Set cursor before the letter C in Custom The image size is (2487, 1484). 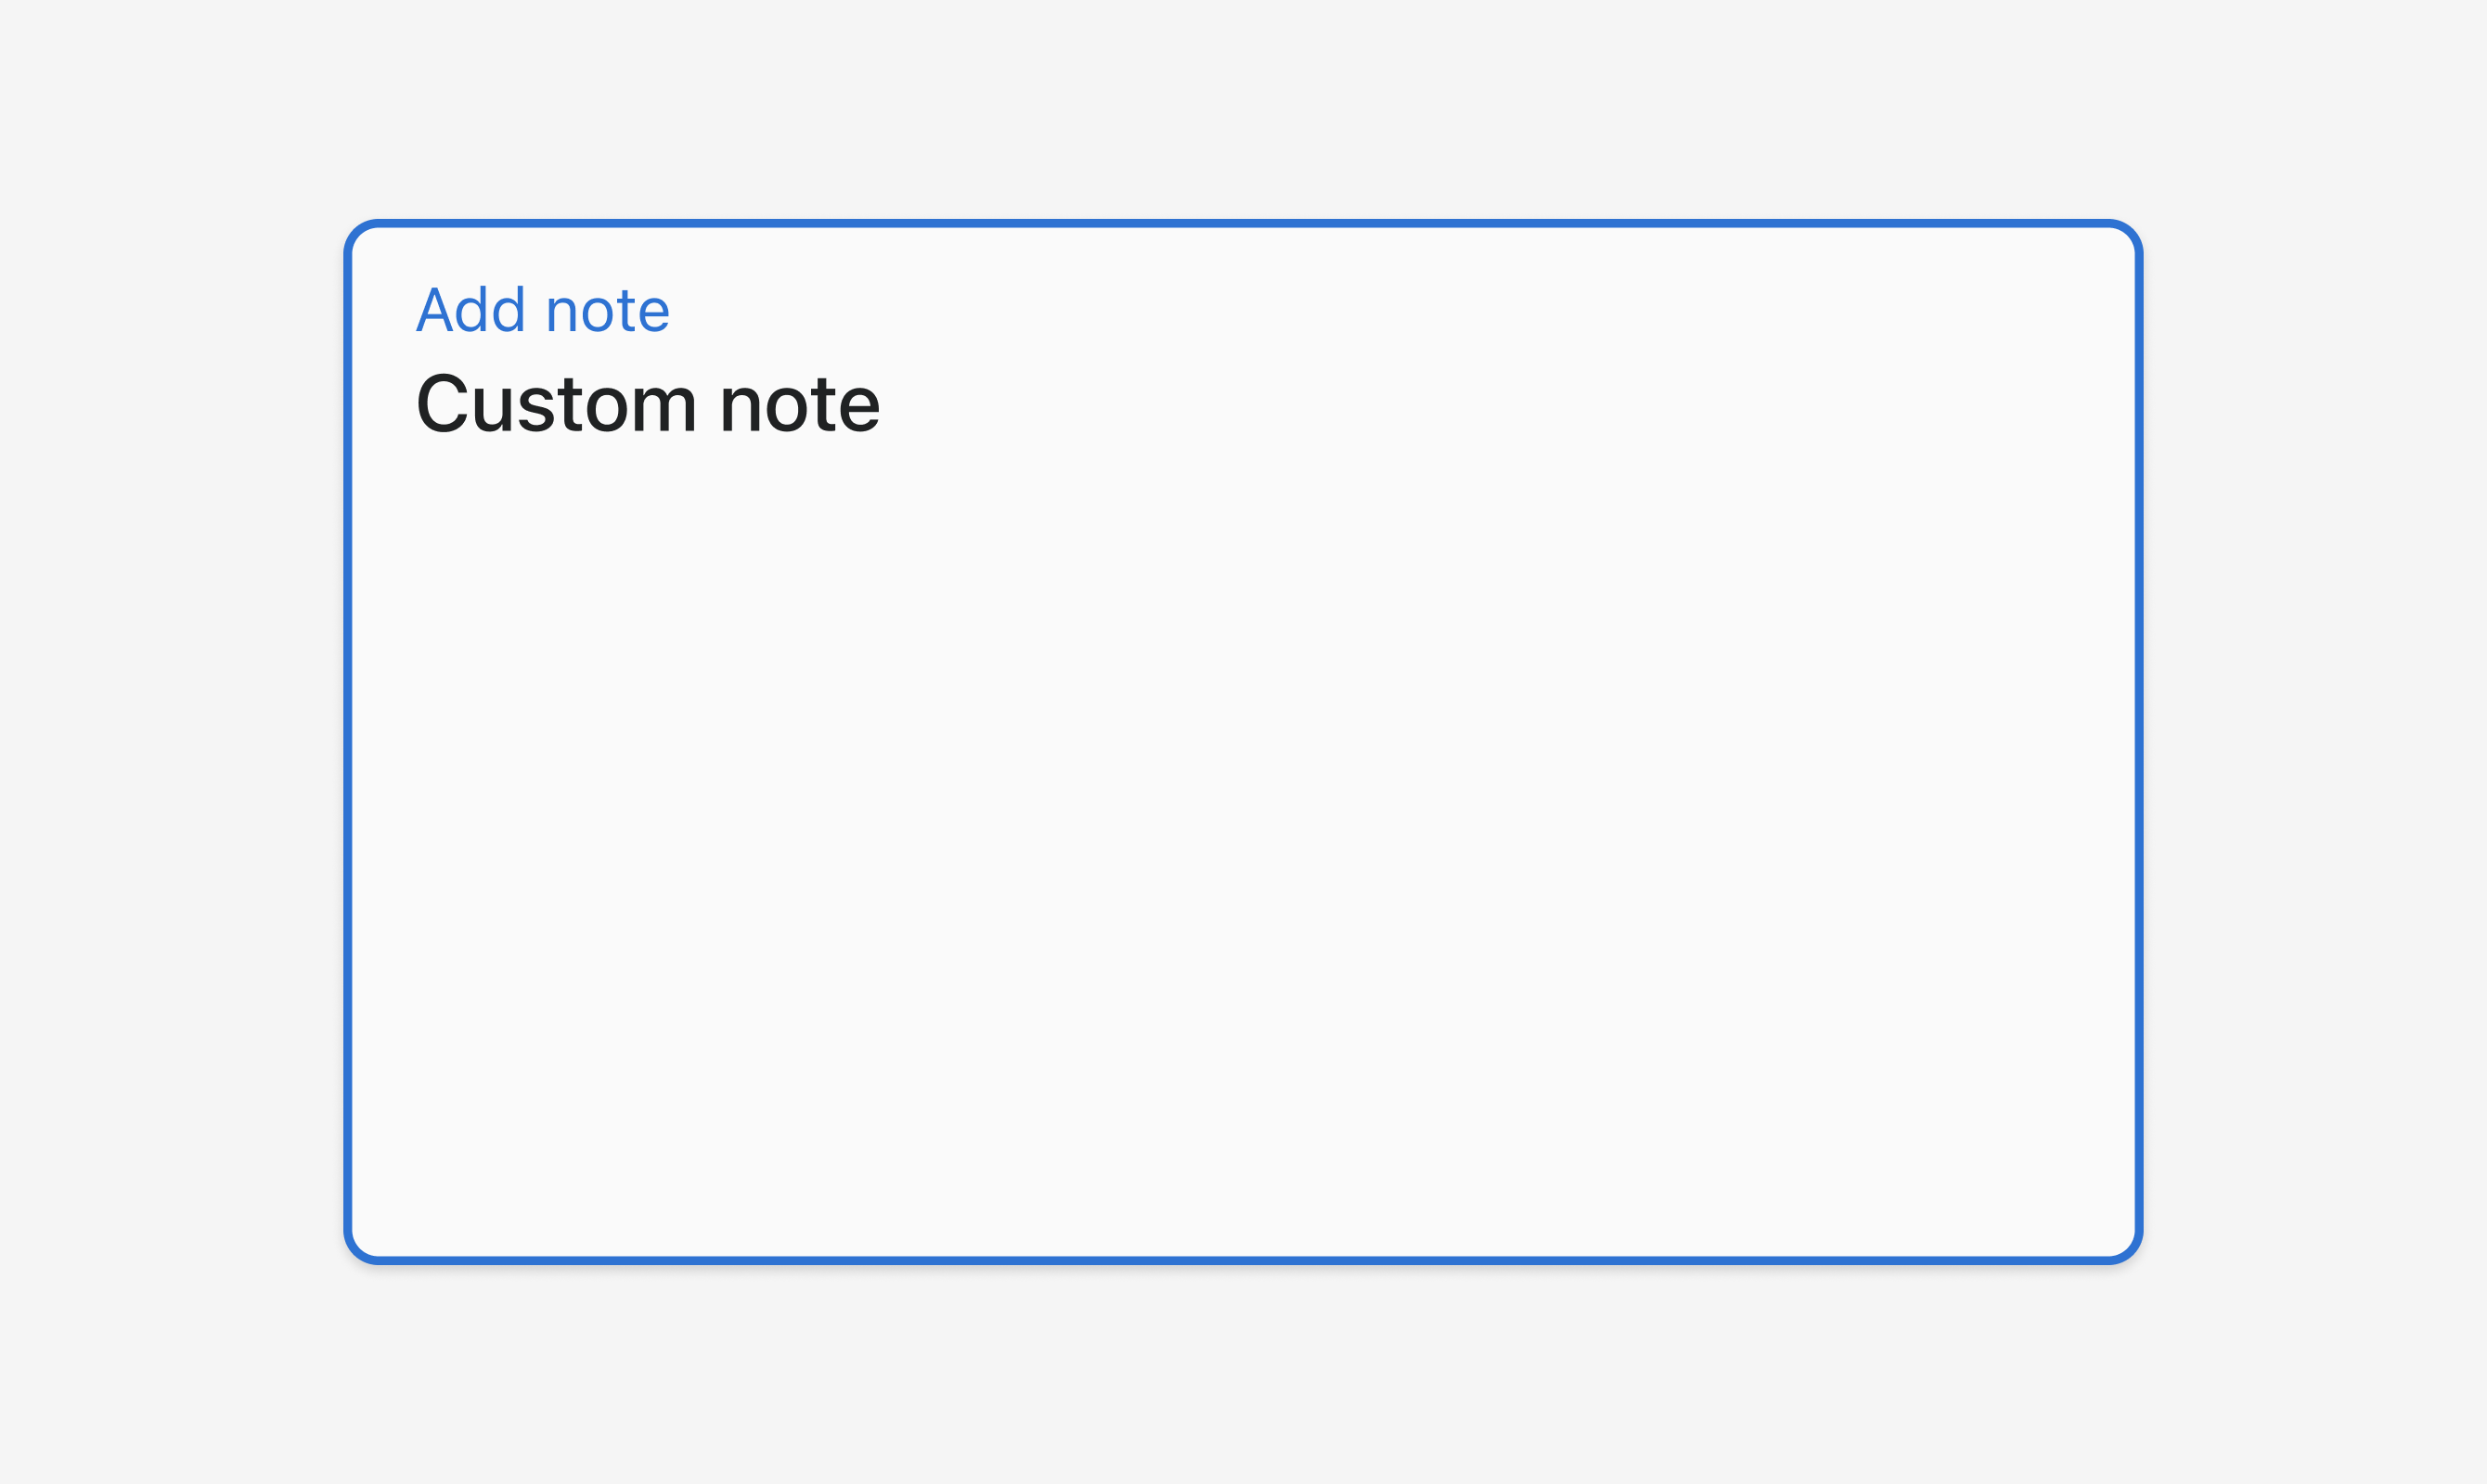[x=415, y=404]
